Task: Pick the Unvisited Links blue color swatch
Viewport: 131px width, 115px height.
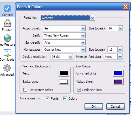Action: point(118,73)
